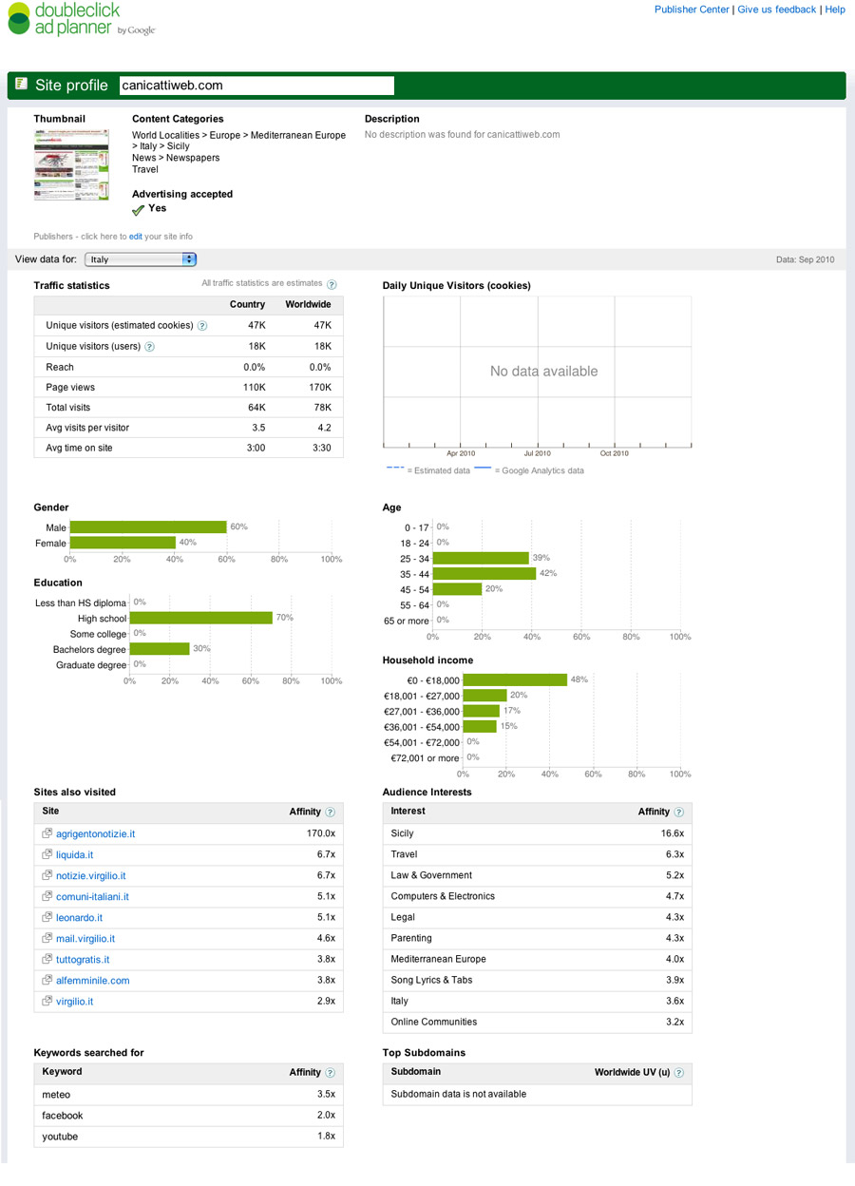
Task: Visit the agrigentonotizie.it site link
Action: tap(95, 834)
